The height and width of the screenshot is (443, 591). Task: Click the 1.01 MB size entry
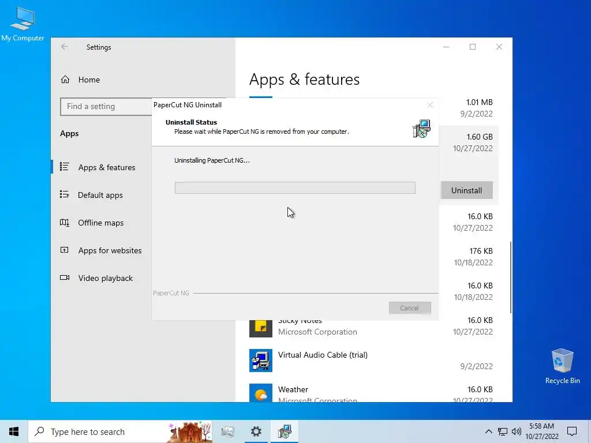point(479,102)
